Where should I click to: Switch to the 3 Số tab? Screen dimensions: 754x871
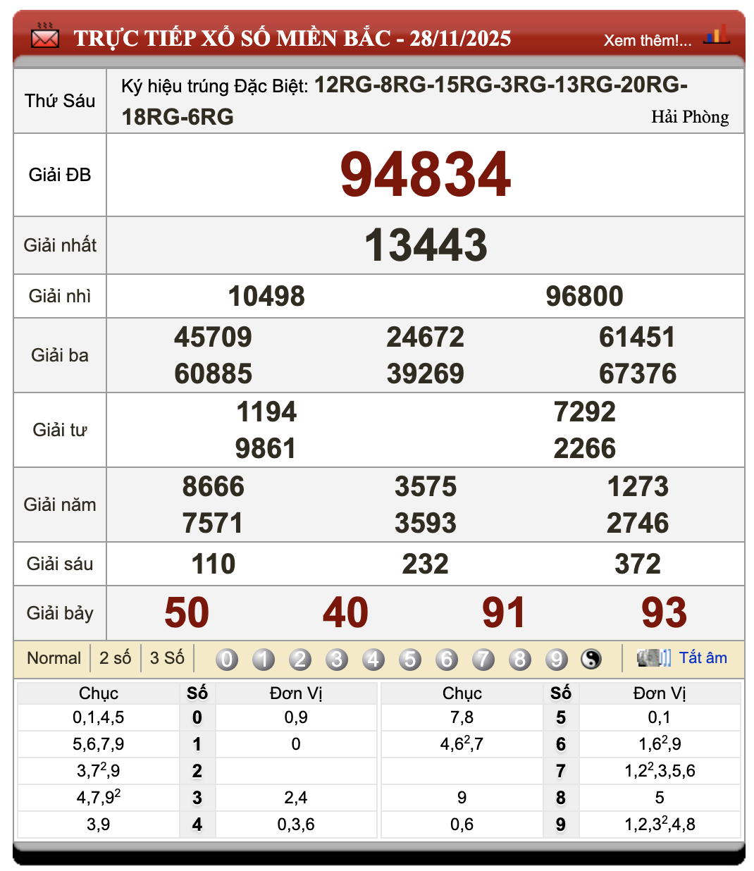click(x=167, y=657)
